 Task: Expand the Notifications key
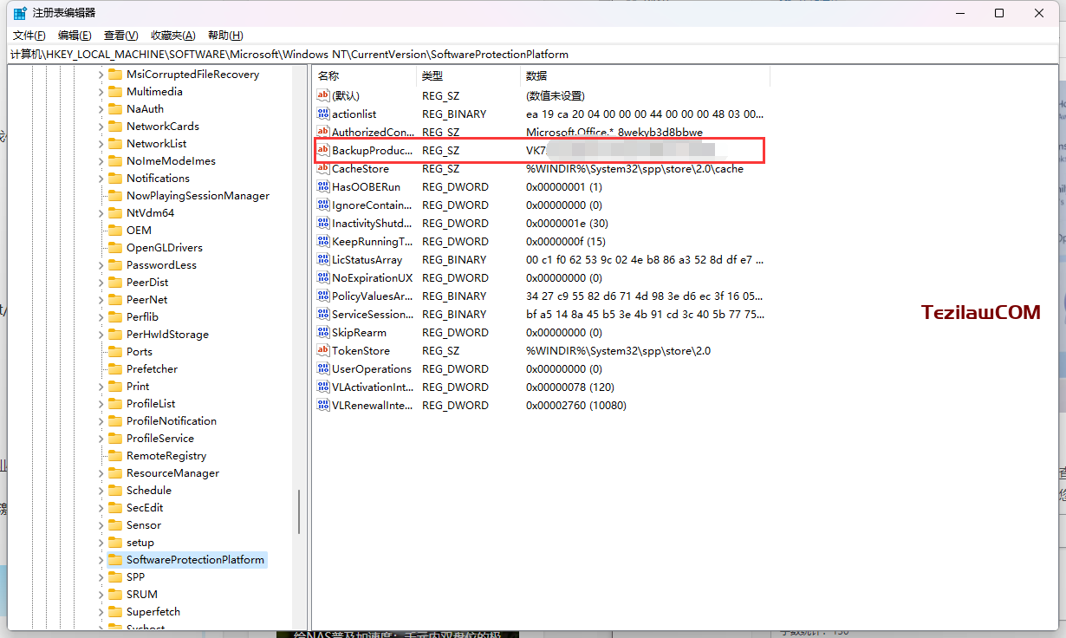101,178
